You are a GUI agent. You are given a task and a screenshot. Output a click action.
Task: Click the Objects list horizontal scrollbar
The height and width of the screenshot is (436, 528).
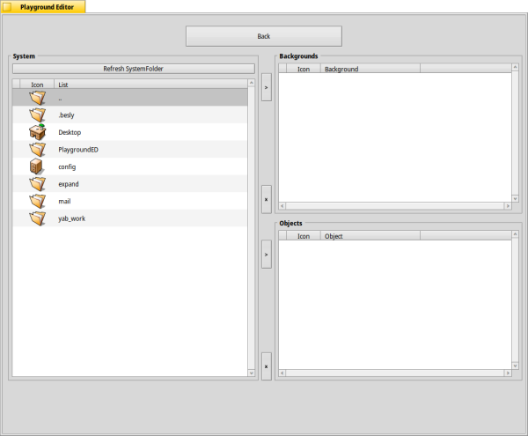pyautogui.click(x=390, y=375)
